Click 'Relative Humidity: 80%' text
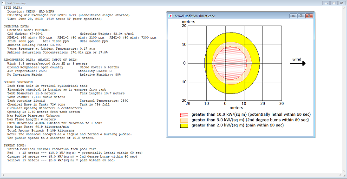The width and height of the screenshot is (347, 179). pos(100,75)
